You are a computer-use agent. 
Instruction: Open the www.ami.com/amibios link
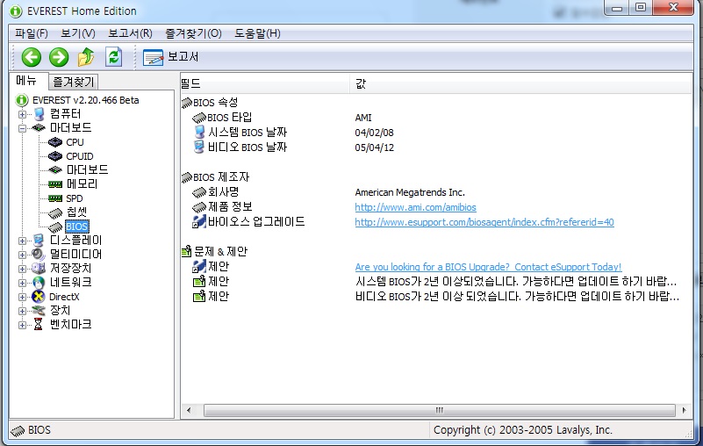416,207
